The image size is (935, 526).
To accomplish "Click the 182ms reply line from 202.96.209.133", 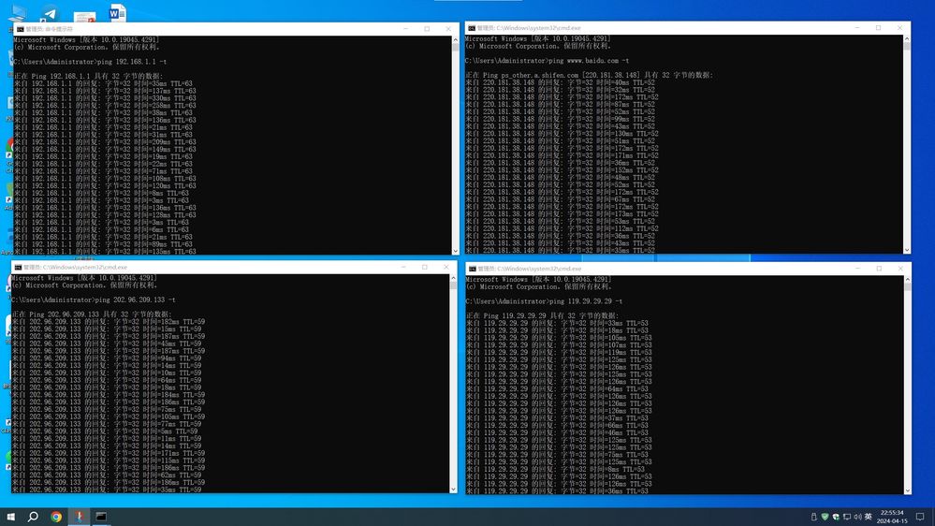I will tap(109, 321).
